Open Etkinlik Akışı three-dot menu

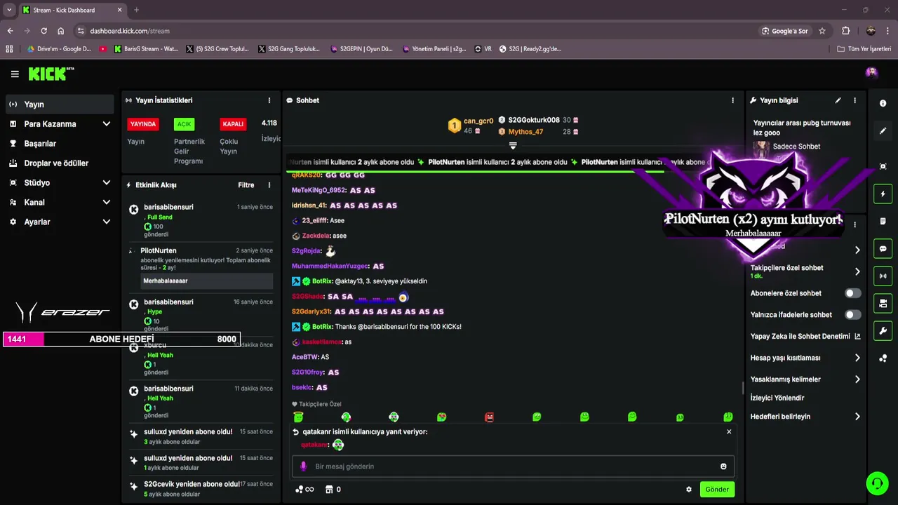click(x=269, y=185)
